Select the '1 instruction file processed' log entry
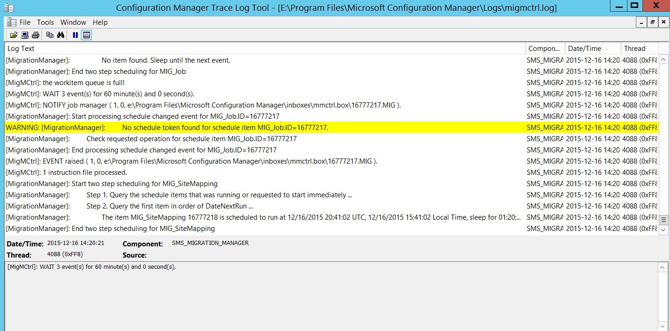The height and width of the screenshot is (331, 670). pos(140,172)
